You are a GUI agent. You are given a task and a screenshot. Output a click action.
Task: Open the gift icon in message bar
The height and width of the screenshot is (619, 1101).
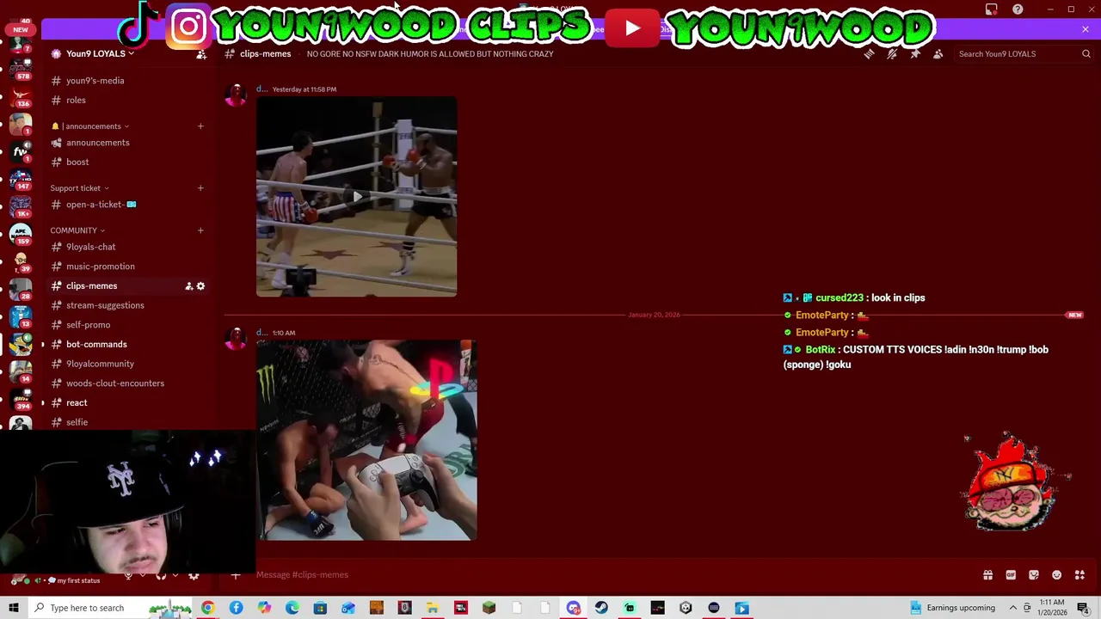pyautogui.click(x=987, y=575)
